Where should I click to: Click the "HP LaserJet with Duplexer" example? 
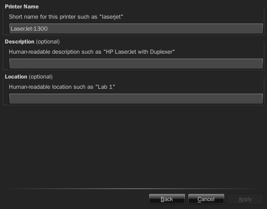(139, 52)
